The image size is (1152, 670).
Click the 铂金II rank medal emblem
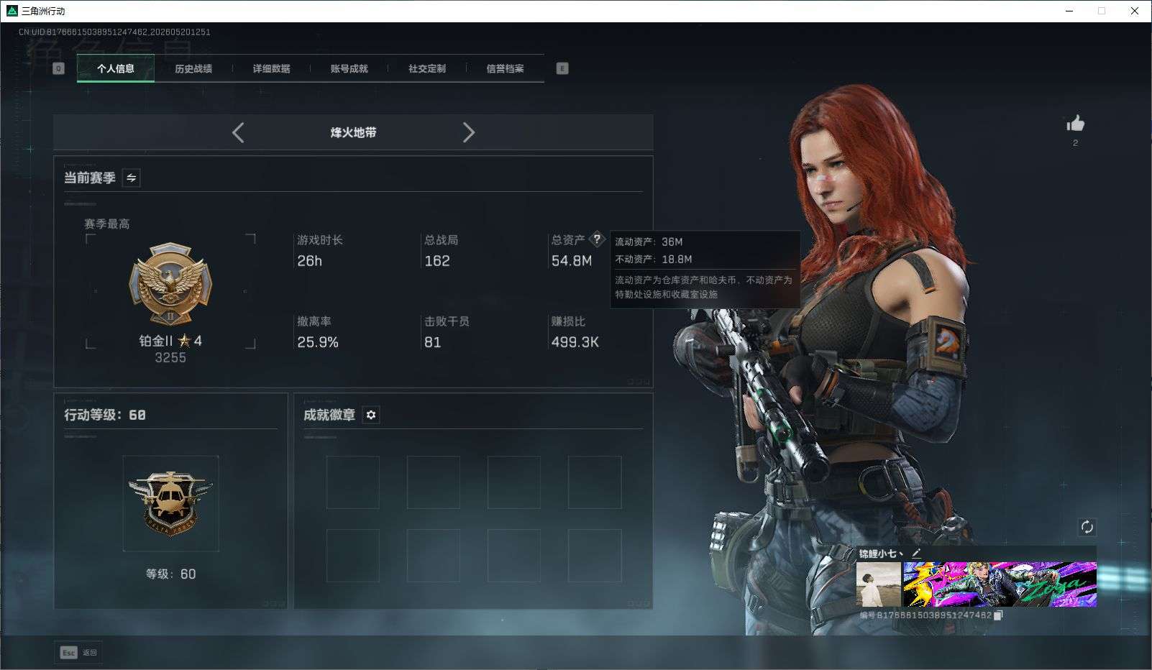[x=170, y=284]
